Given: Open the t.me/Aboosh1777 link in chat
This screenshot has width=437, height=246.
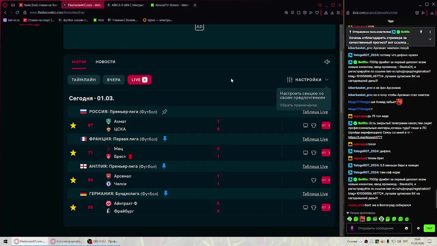Looking at the screenshot, I should coord(365,137).
